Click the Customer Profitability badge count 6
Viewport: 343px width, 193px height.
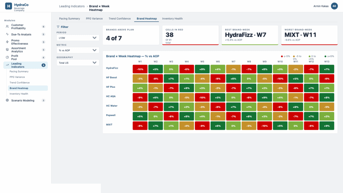click(43, 27)
